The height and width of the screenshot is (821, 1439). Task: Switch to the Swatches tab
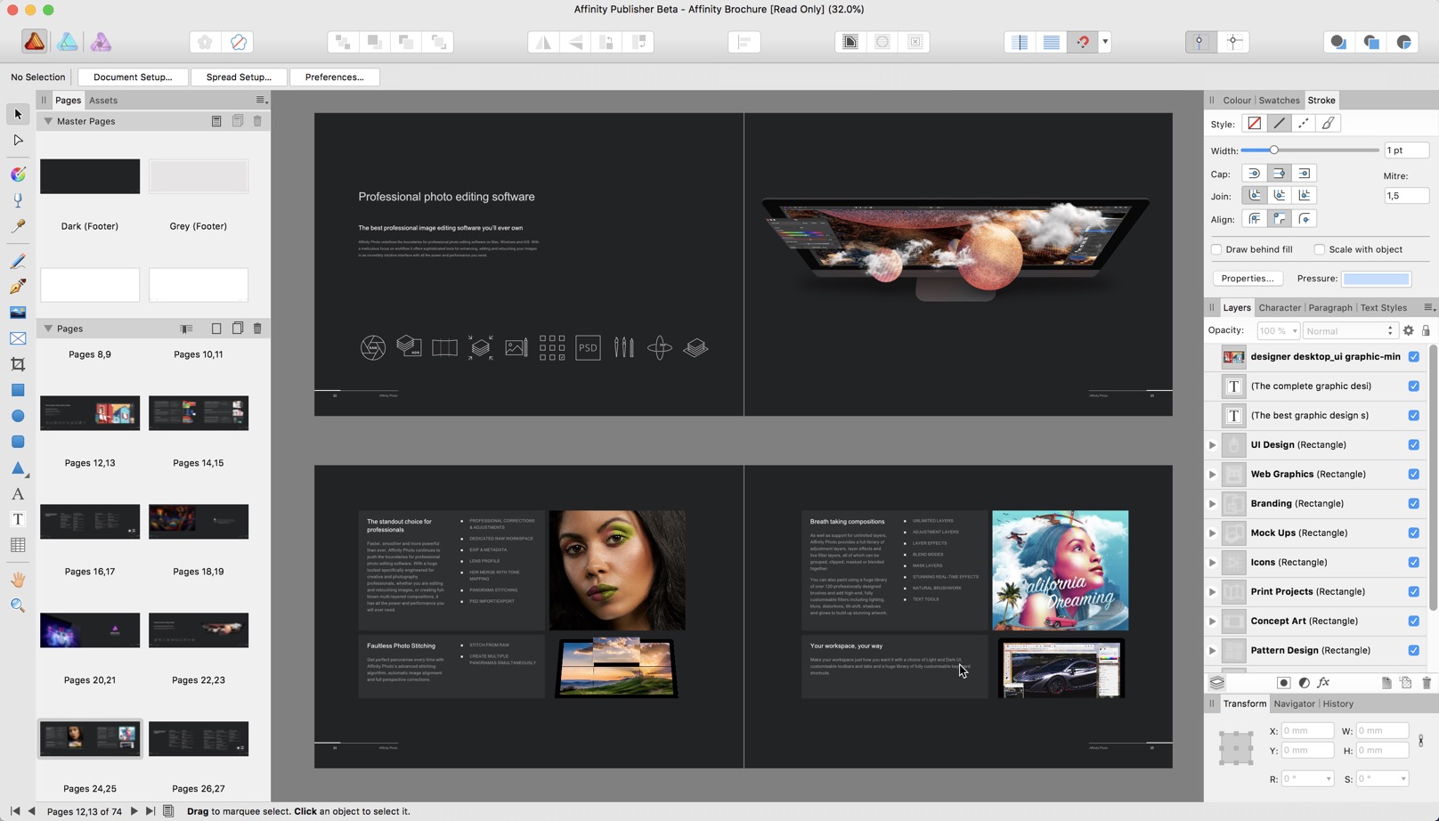point(1279,101)
